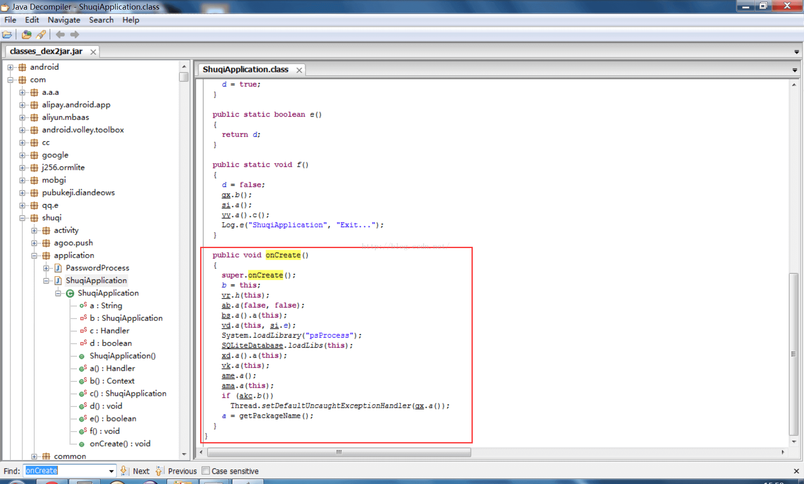This screenshot has height=484, width=804.
Task: Open the Find history dropdown arrow
Action: 111,471
